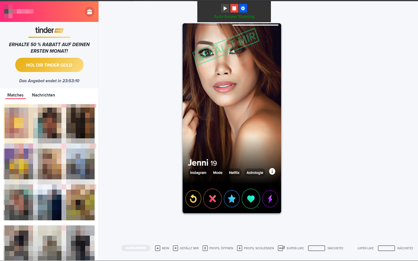Click the Auto-Swiper play button

pos(225,8)
